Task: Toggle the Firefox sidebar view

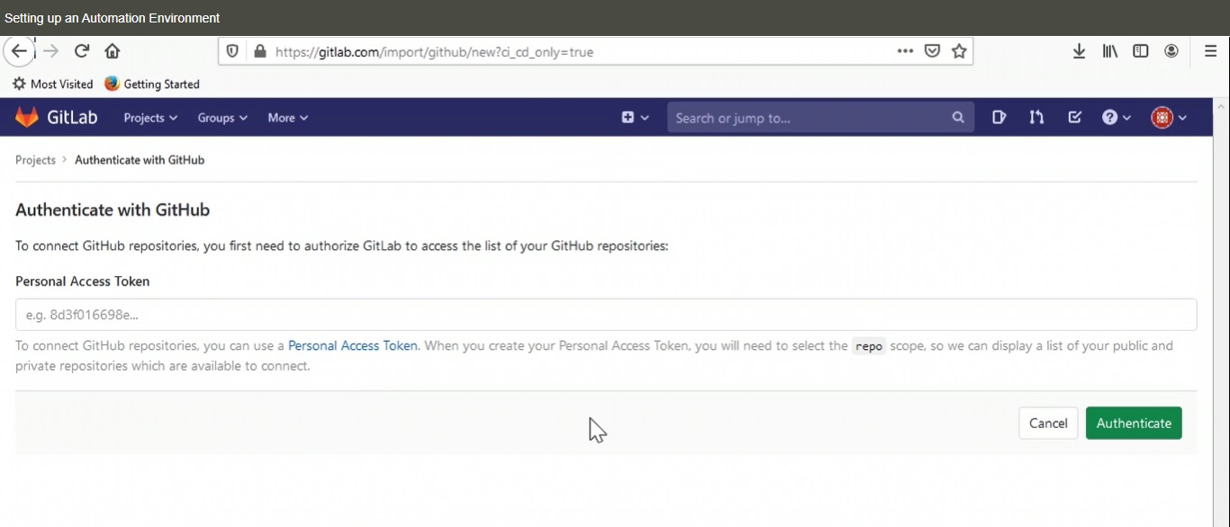Action: coord(1140,51)
